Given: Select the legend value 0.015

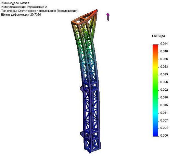Looking at the screenshot, I should tap(164, 105).
